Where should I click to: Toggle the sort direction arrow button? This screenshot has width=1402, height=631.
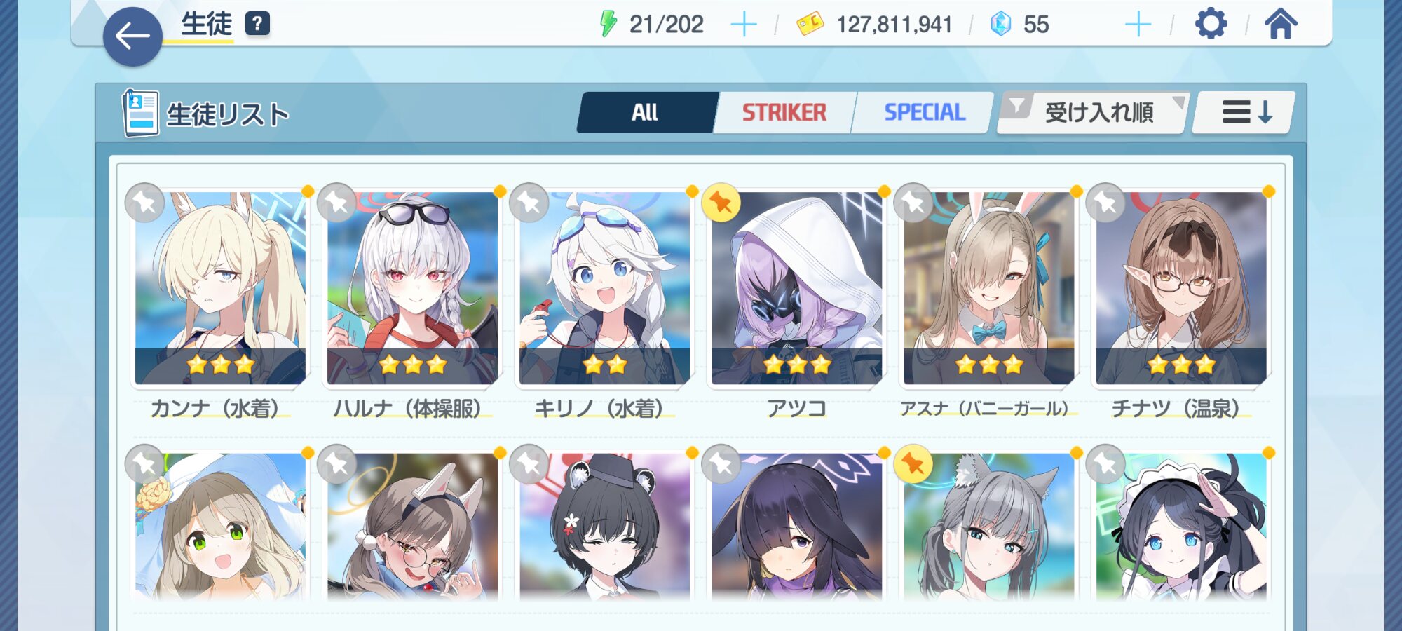(x=1245, y=112)
